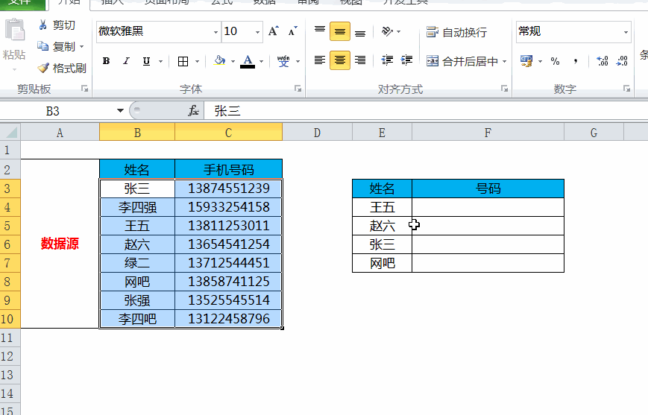Apply the font color A button
This screenshot has height=415, width=648.
click(248, 61)
